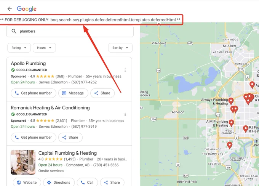Click the phone number (587) 977-4252
The height and width of the screenshot is (186, 259).
(84, 82)
